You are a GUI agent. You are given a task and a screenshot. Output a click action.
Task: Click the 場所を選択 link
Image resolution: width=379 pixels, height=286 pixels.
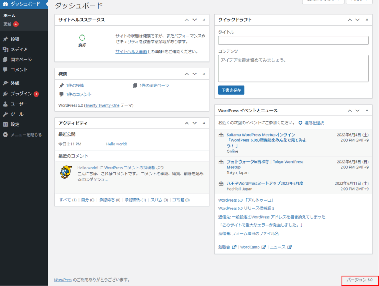314,123
